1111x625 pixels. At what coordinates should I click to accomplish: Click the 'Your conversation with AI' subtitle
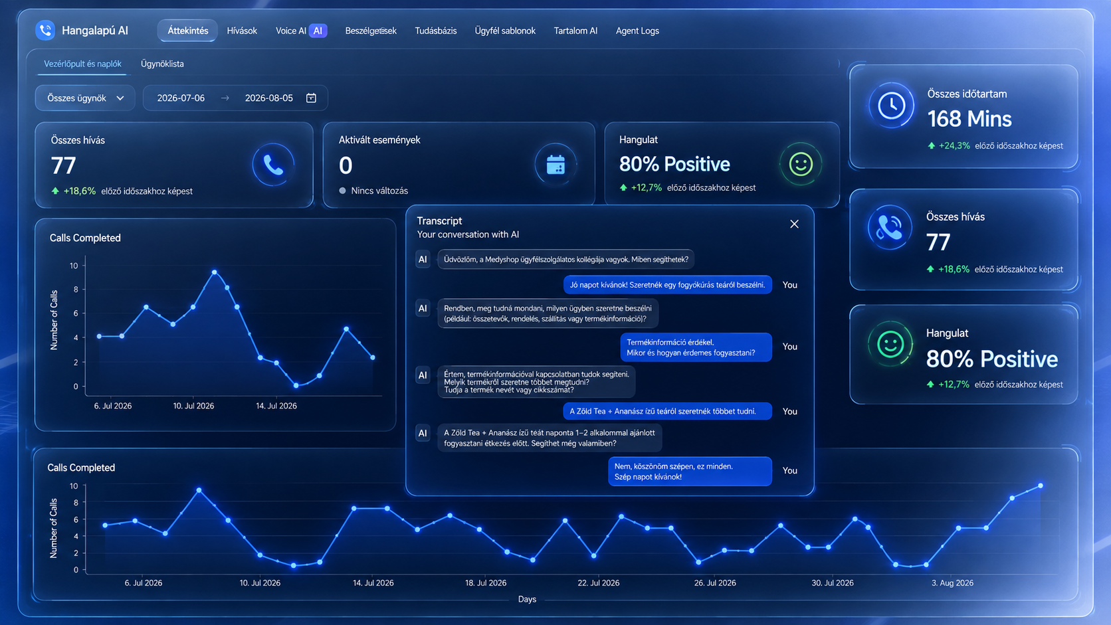[x=468, y=234]
